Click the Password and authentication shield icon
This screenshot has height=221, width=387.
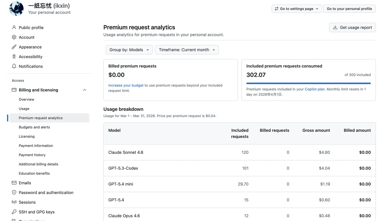[x=14, y=192]
